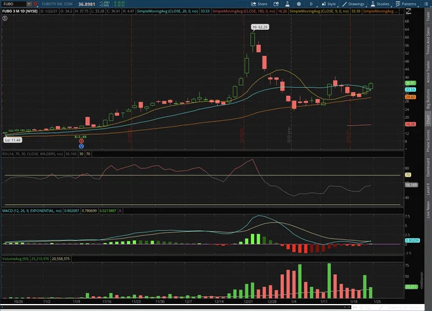The height and width of the screenshot is (311, 432).
Task: Open the Times And Sales sidebar tab
Action: [428, 41]
